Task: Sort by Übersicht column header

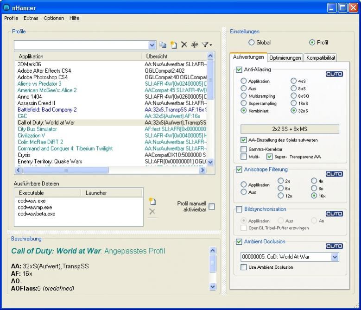Action: pyautogui.click(x=174, y=57)
